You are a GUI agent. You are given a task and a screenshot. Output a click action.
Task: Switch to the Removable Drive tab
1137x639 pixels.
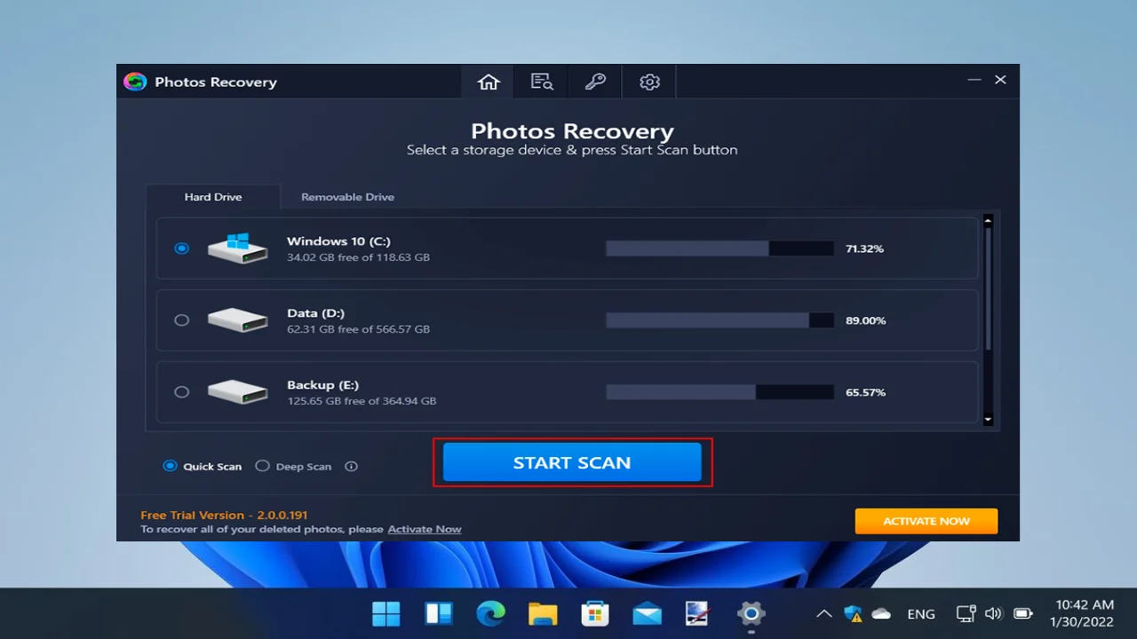pos(347,197)
